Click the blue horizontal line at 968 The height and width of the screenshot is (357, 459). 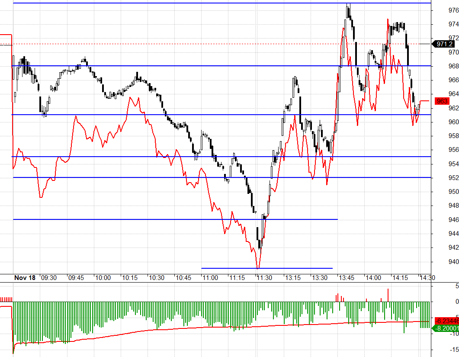pos(216,66)
